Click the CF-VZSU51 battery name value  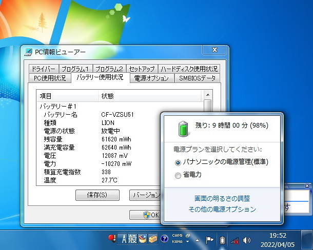coord(118,115)
